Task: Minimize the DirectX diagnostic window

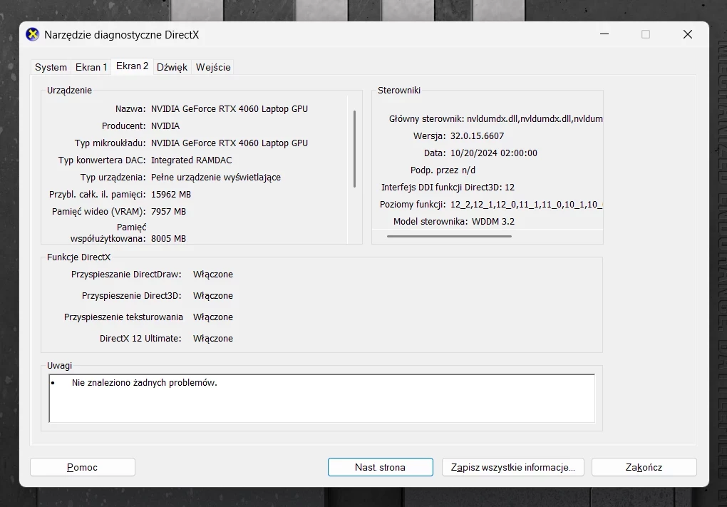Action: pos(604,34)
